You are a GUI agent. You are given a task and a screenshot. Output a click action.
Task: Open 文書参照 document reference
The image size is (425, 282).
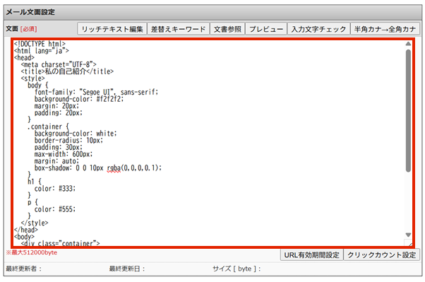(x=227, y=29)
